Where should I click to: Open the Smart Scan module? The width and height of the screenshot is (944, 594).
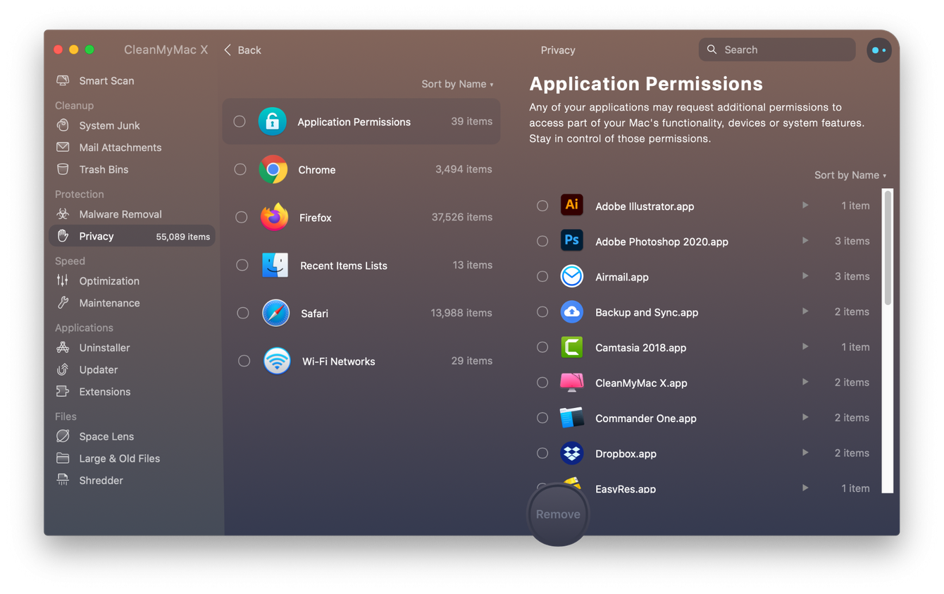tap(132, 81)
